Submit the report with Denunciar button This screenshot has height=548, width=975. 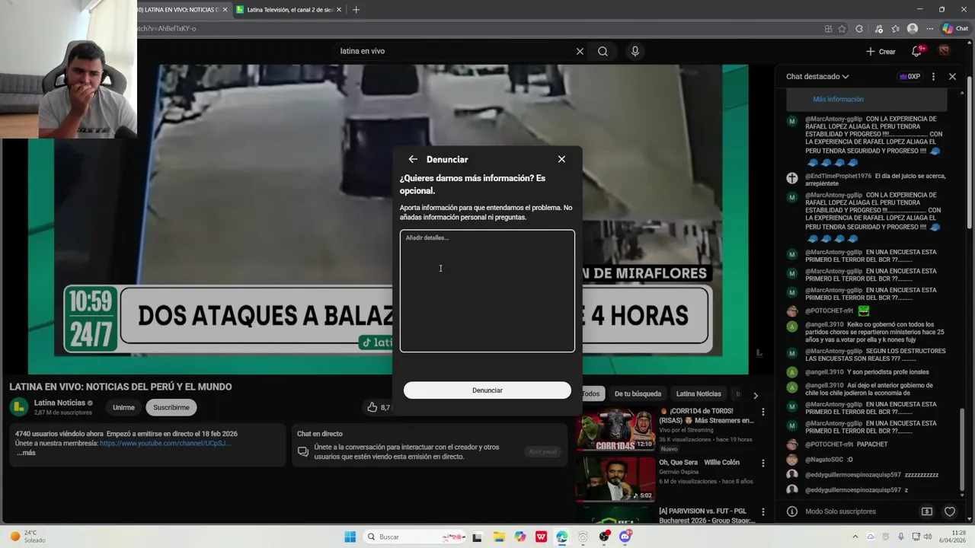[487, 390]
